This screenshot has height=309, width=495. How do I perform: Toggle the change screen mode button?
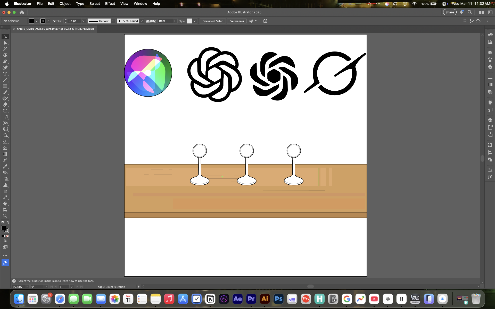(x=5, y=247)
